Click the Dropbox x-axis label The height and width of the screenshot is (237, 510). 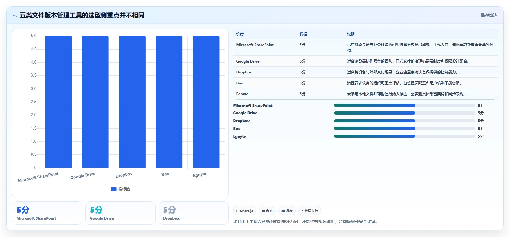(x=124, y=175)
